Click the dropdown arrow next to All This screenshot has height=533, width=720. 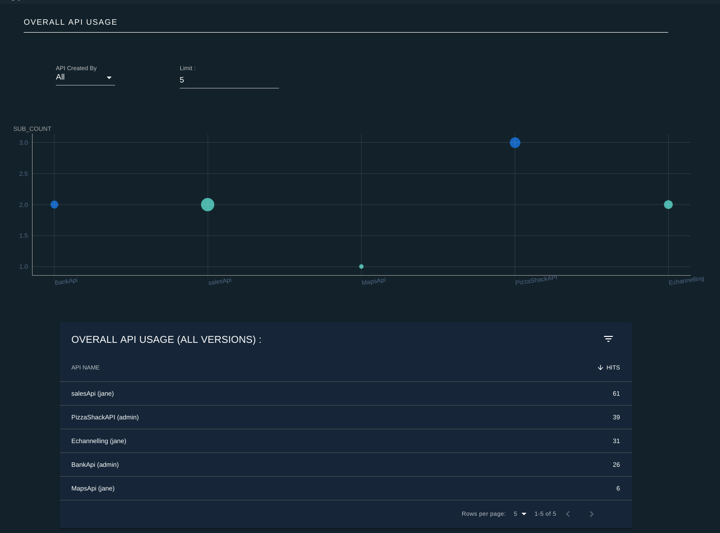pyautogui.click(x=109, y=78)
